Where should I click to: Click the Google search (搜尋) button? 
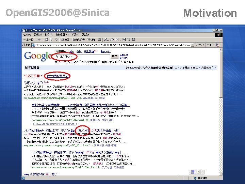tap(114, 56)
